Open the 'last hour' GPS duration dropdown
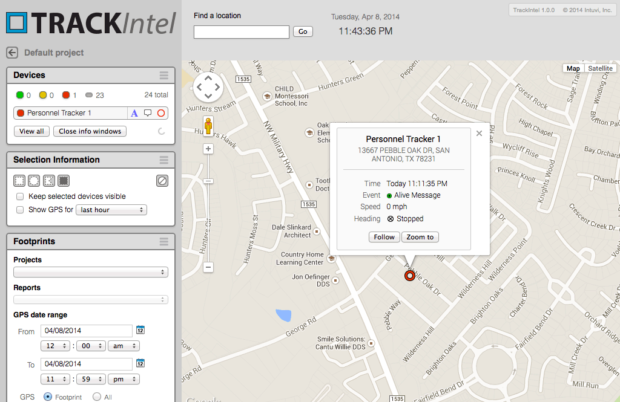 click(x=111, y=210)
